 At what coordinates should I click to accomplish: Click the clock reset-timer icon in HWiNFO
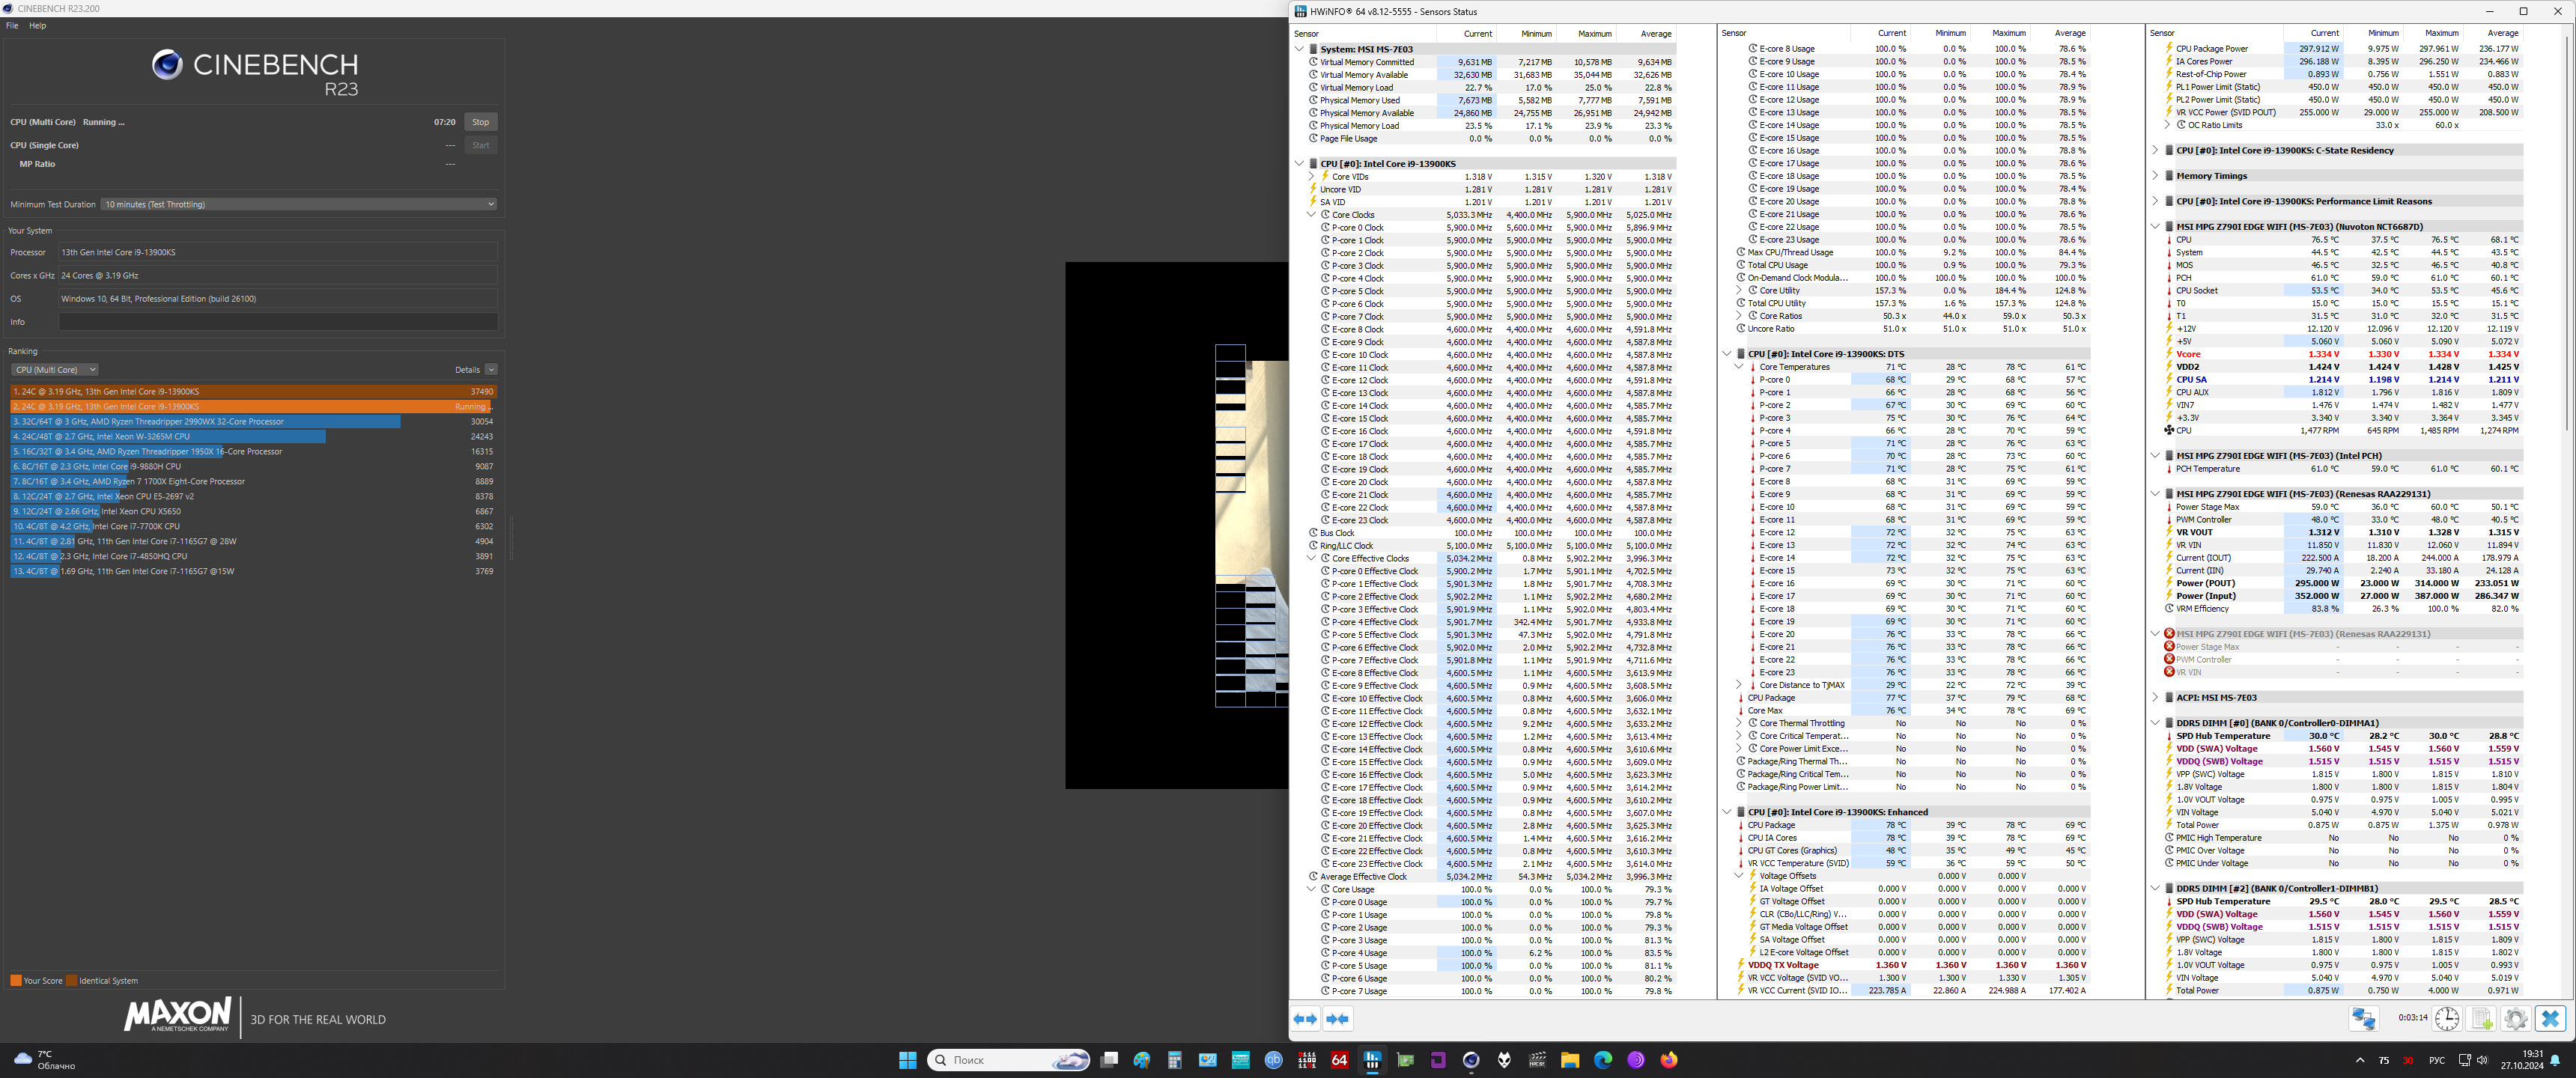tap(2446, 1018)
